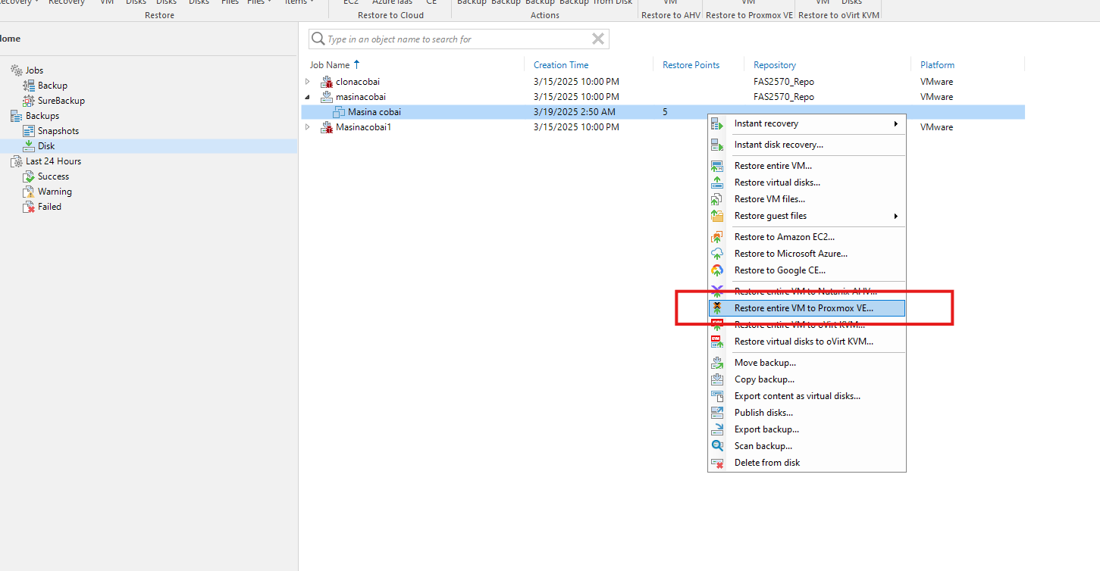This screenshot has width=1100, height=571.
Task: Sort by Repository column header
Action: [x=775, y=65]
